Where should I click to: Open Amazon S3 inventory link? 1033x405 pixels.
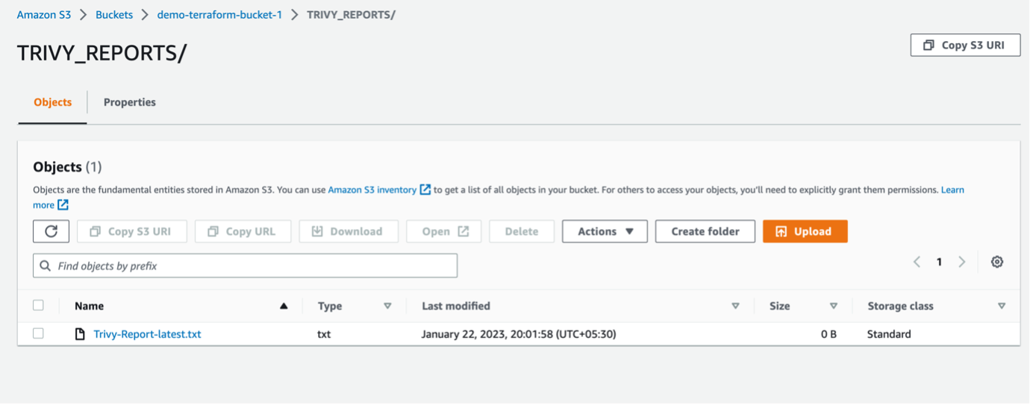tap(372, 190)
